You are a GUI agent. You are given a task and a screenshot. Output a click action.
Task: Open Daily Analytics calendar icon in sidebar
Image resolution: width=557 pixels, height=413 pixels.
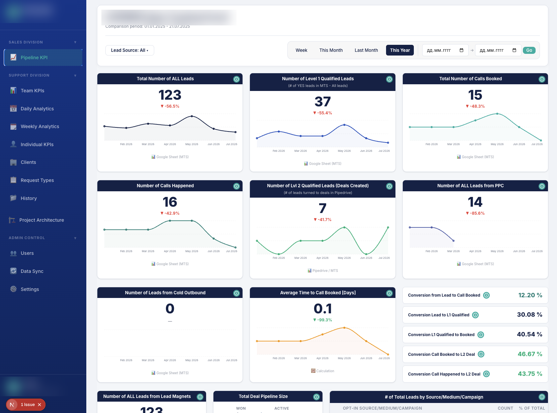[13, 109]
